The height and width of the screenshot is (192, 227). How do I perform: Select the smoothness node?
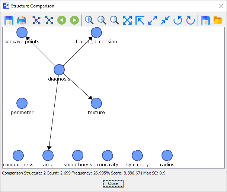pos(78,155)
